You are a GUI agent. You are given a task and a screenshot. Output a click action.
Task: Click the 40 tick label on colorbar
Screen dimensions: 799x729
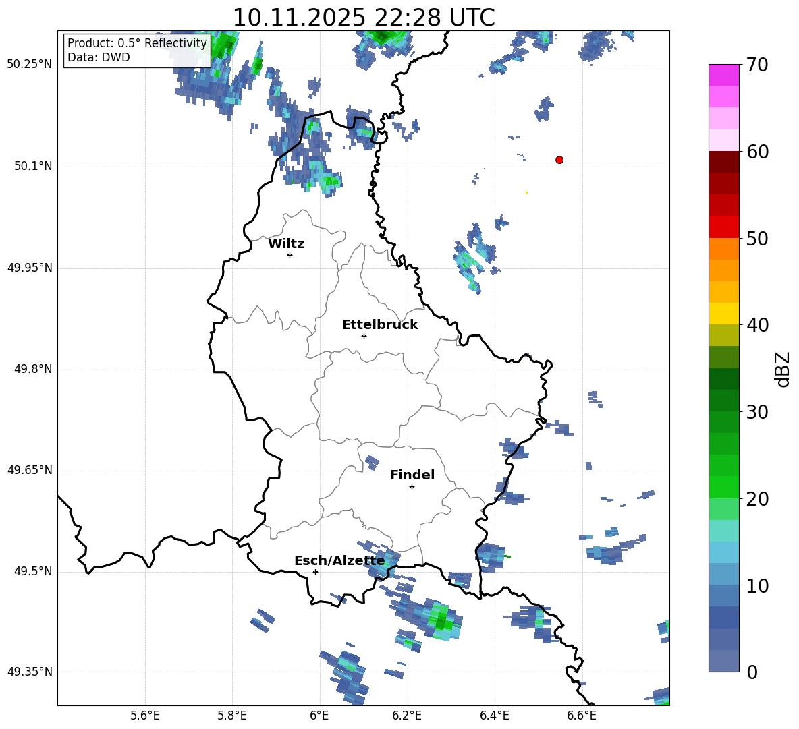pos(757,325)
